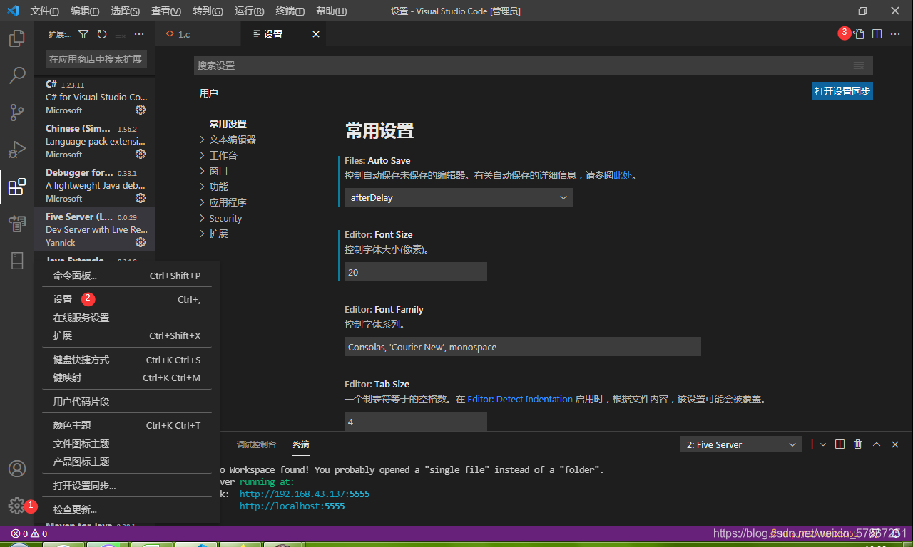Image resolution: width=913 pixels, height=547 pixels.
Task: Open editor more actions ellipsis
Action: tap(896, 33)
